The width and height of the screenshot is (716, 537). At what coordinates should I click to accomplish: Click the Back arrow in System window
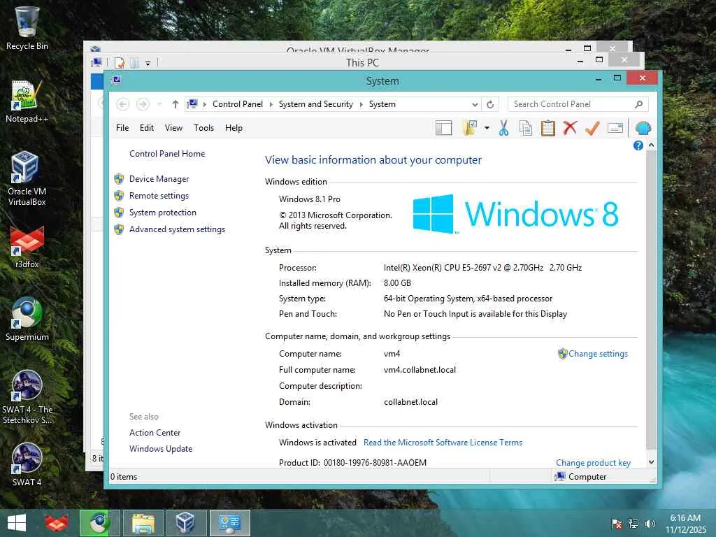123,104
